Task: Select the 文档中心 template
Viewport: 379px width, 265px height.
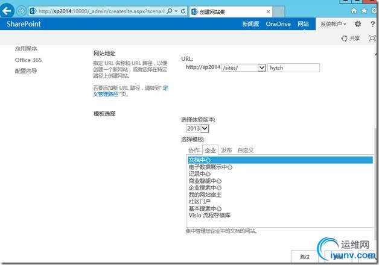Action: click(281, 160)
